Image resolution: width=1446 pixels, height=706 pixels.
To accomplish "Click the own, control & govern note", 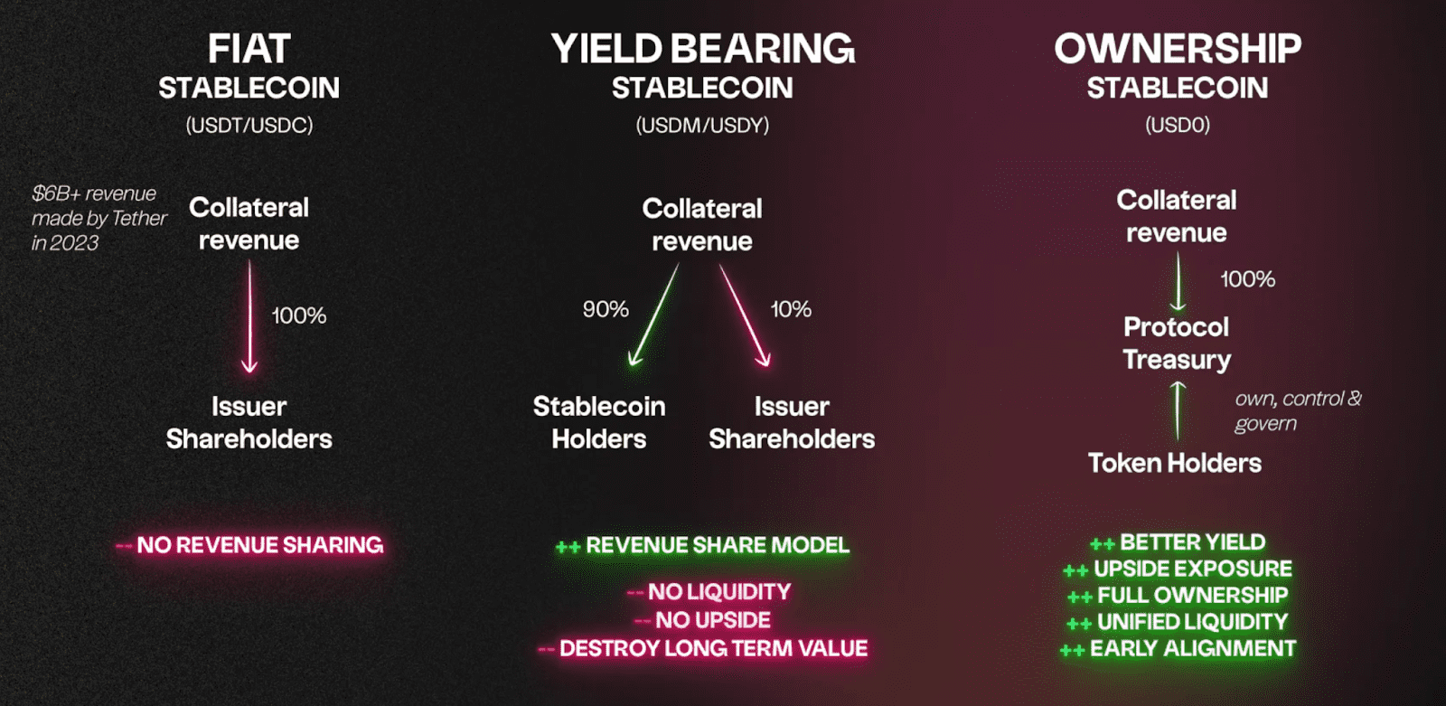I will [x=1297, y=410].
